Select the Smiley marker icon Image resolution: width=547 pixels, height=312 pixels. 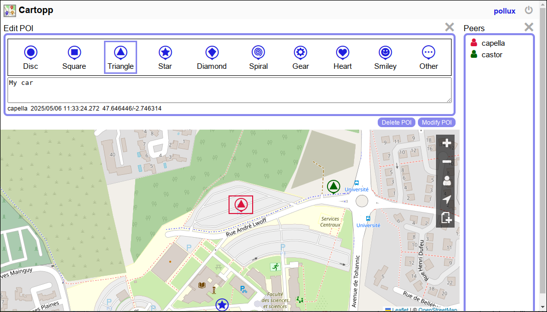385,57
